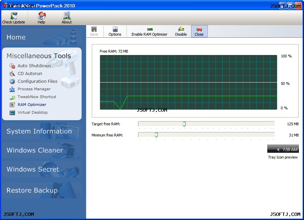The height and width of the screenshot is (220, 304).
Task: Click the free RAM usage graph
Action: pyautogui.click(x=188, y=82)
